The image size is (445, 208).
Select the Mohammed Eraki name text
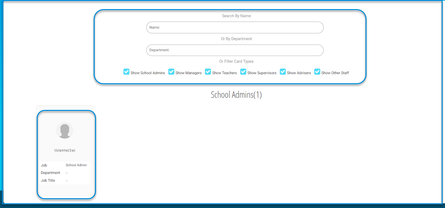tap(65, 151)
